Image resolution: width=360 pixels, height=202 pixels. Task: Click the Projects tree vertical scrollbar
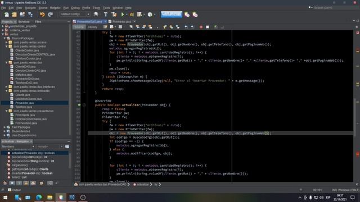[x=70, y=80]
